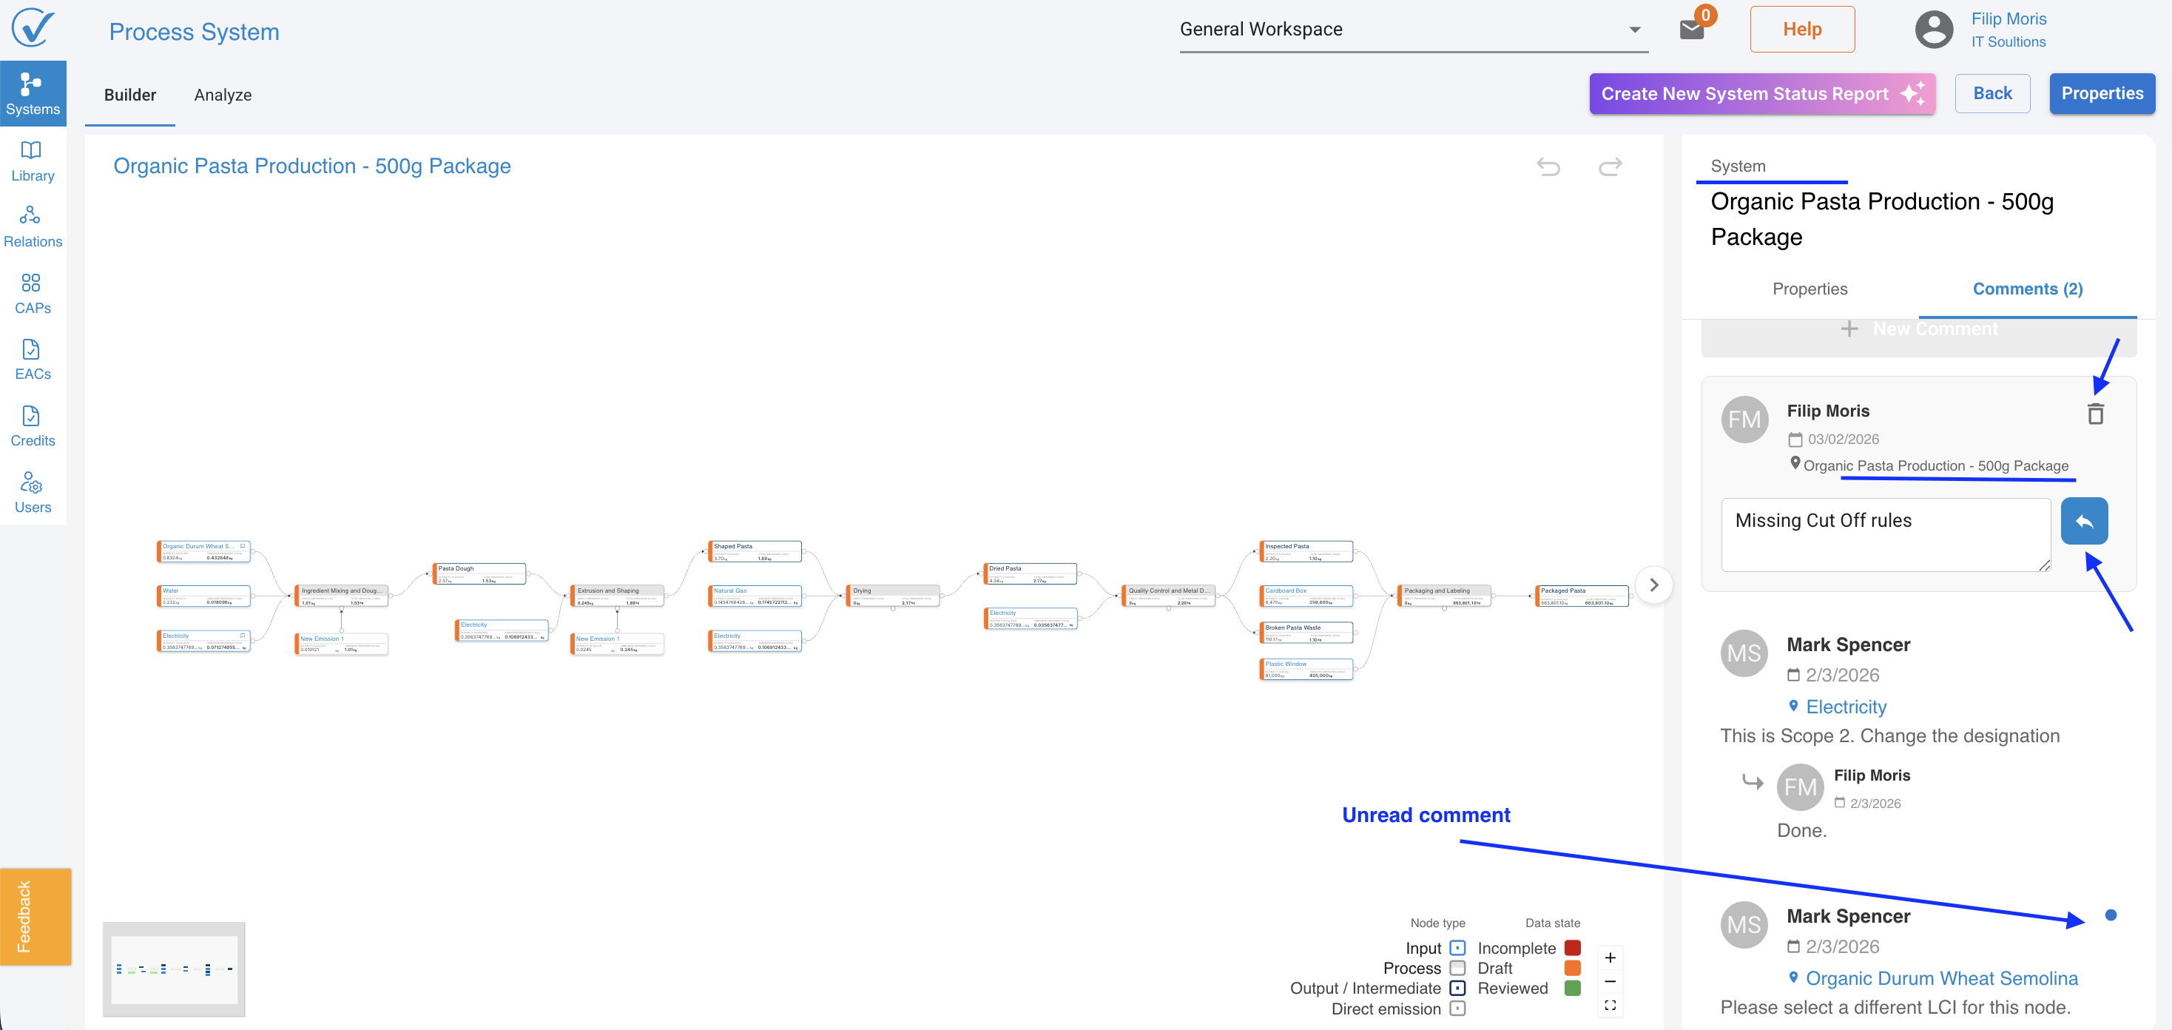Collapse the side panel with chevron arrow
The image size is (2172, 1030).
point(1653,585)
